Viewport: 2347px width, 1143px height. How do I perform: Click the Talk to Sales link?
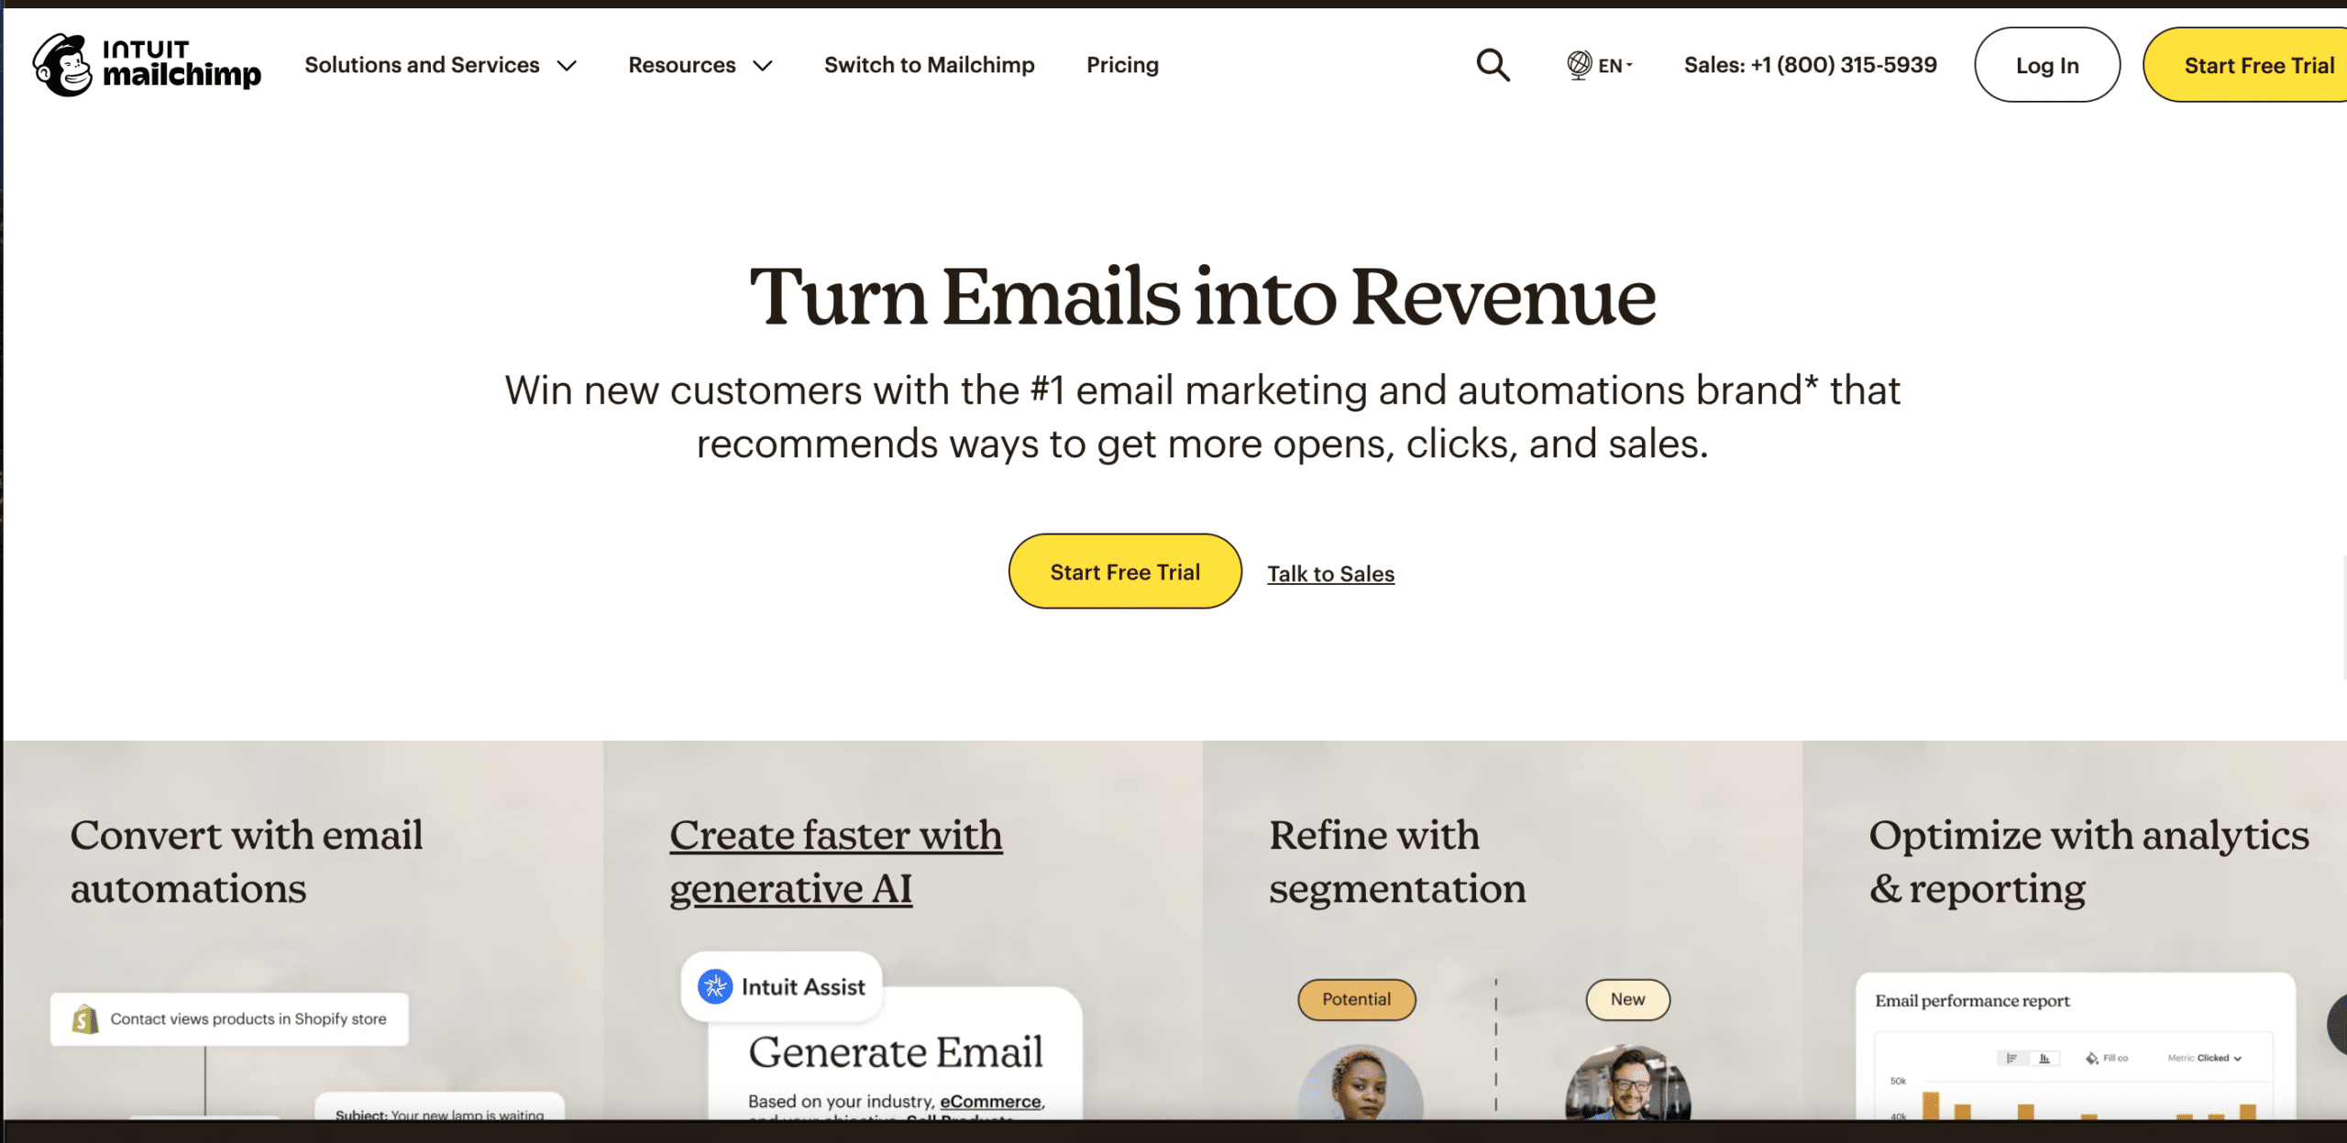point(1329,573)
